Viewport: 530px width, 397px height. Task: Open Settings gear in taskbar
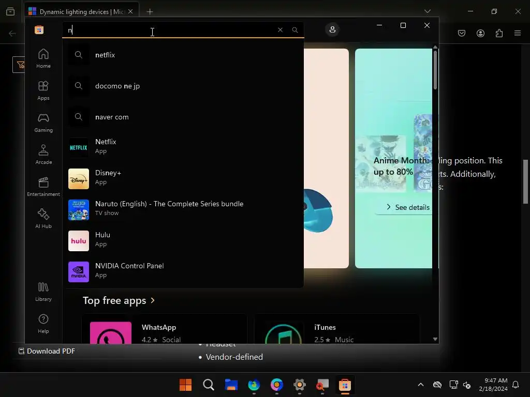300,385
